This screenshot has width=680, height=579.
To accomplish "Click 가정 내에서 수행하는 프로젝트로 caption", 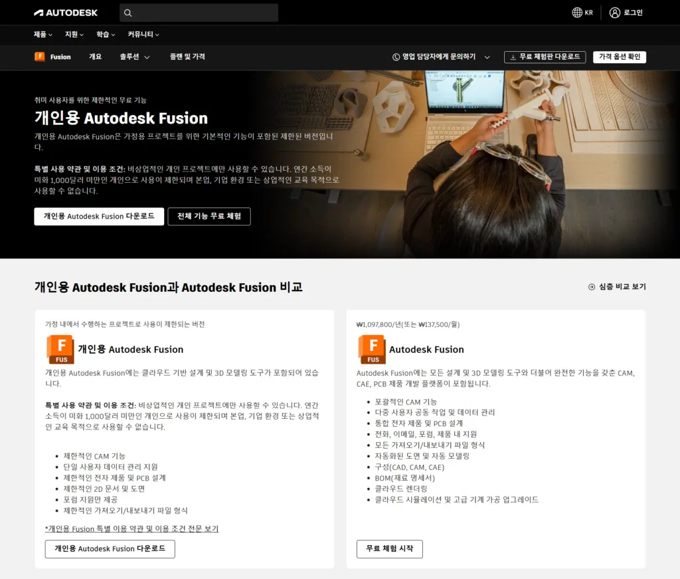I will click(x=125, y=324).
